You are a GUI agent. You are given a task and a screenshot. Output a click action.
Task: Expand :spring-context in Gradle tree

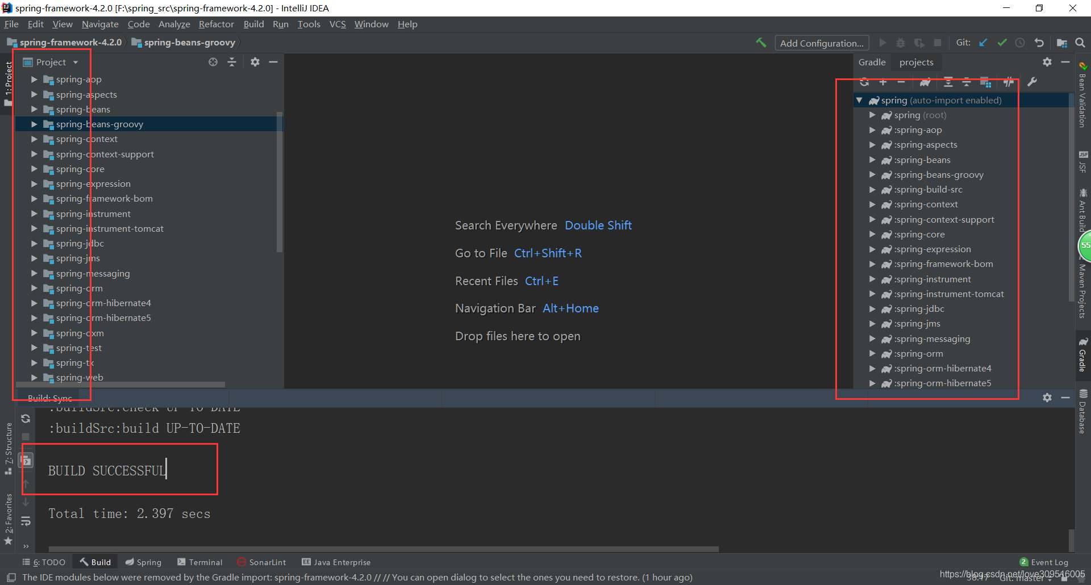(872, 204)
